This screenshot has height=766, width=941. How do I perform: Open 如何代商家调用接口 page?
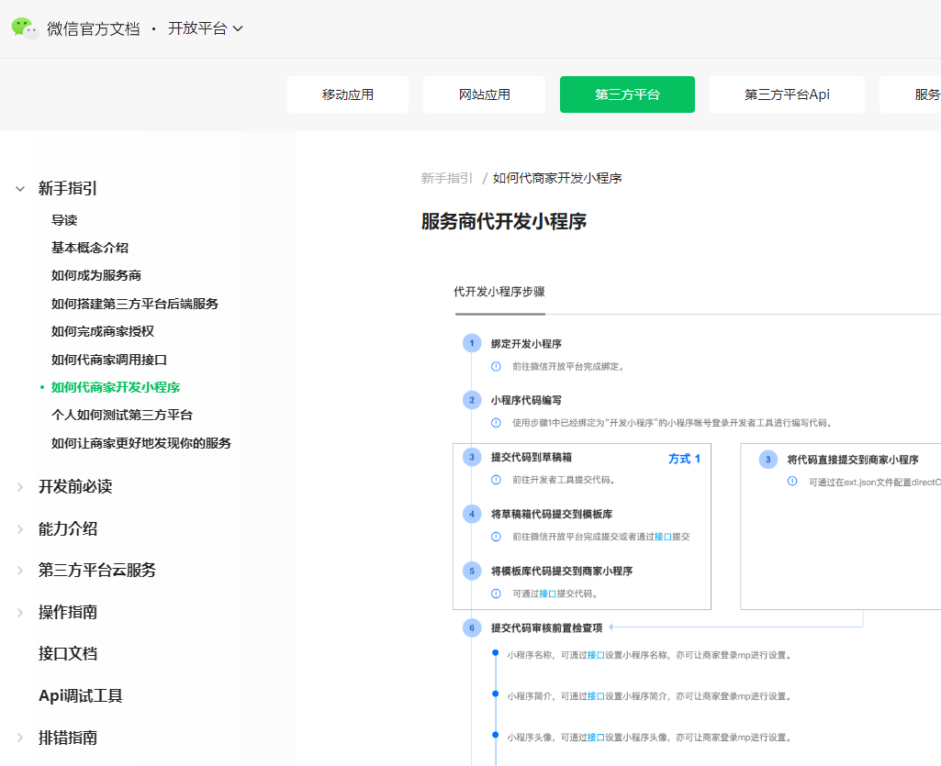click(x=108, y=360)
